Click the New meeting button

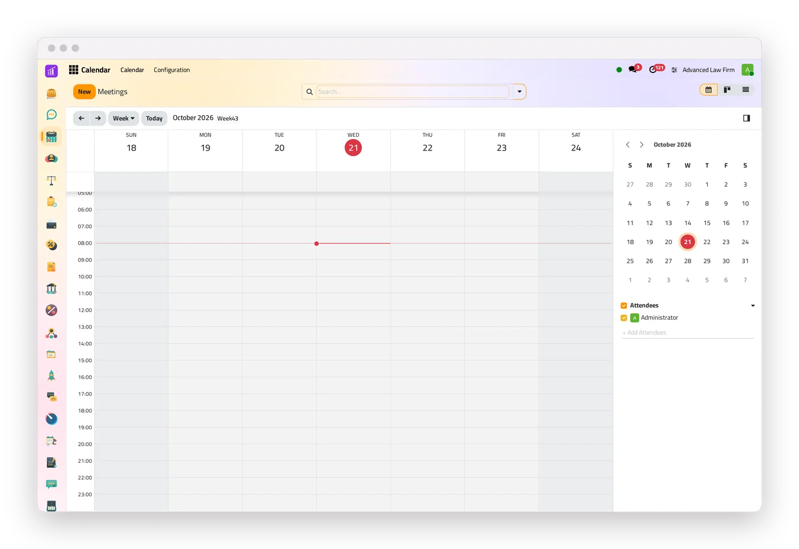[84, 92]
